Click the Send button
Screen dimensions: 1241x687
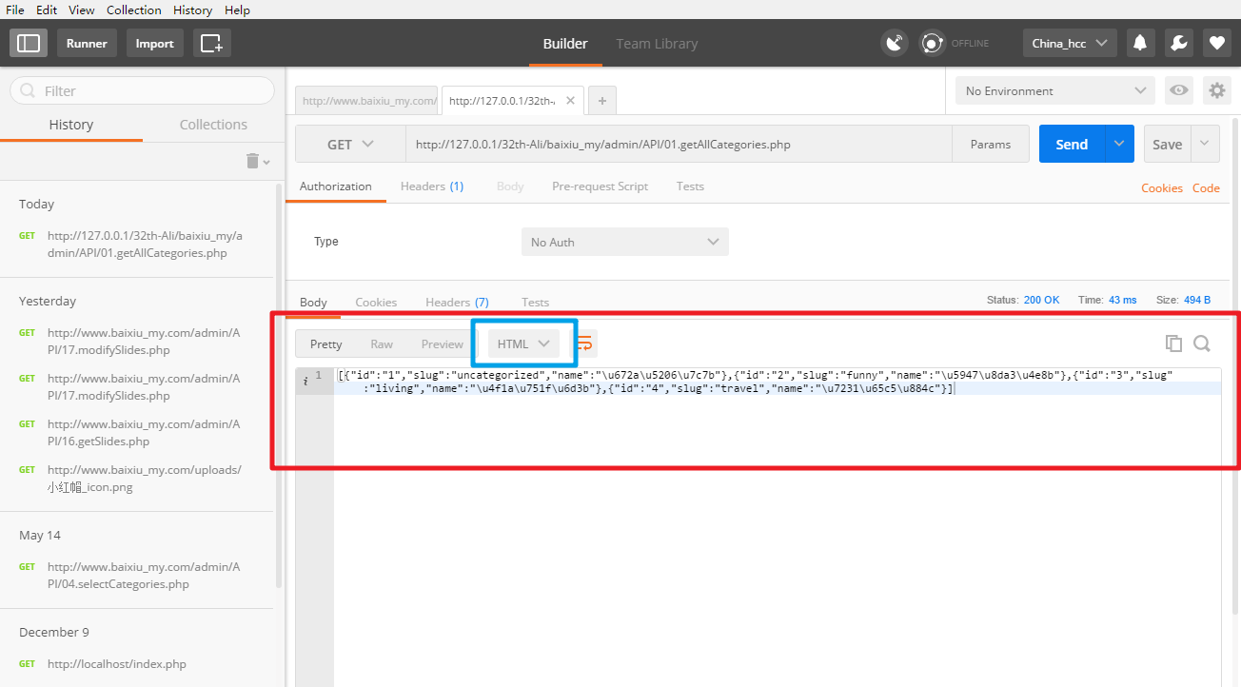pyautogui.click(x=1071, y=144)
